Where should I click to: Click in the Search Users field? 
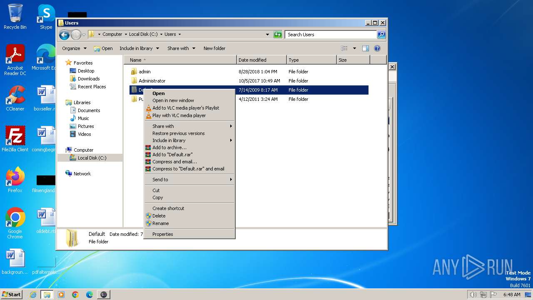331,35
